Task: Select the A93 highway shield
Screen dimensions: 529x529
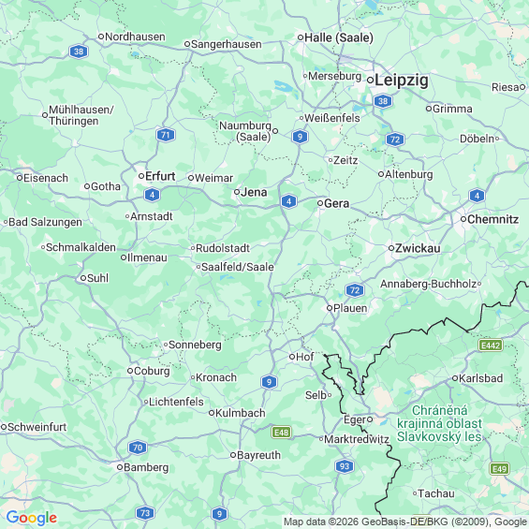Action: point(345,466)
